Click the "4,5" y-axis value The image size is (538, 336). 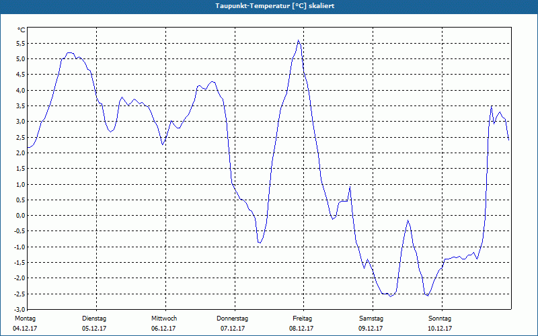[21, 75]
